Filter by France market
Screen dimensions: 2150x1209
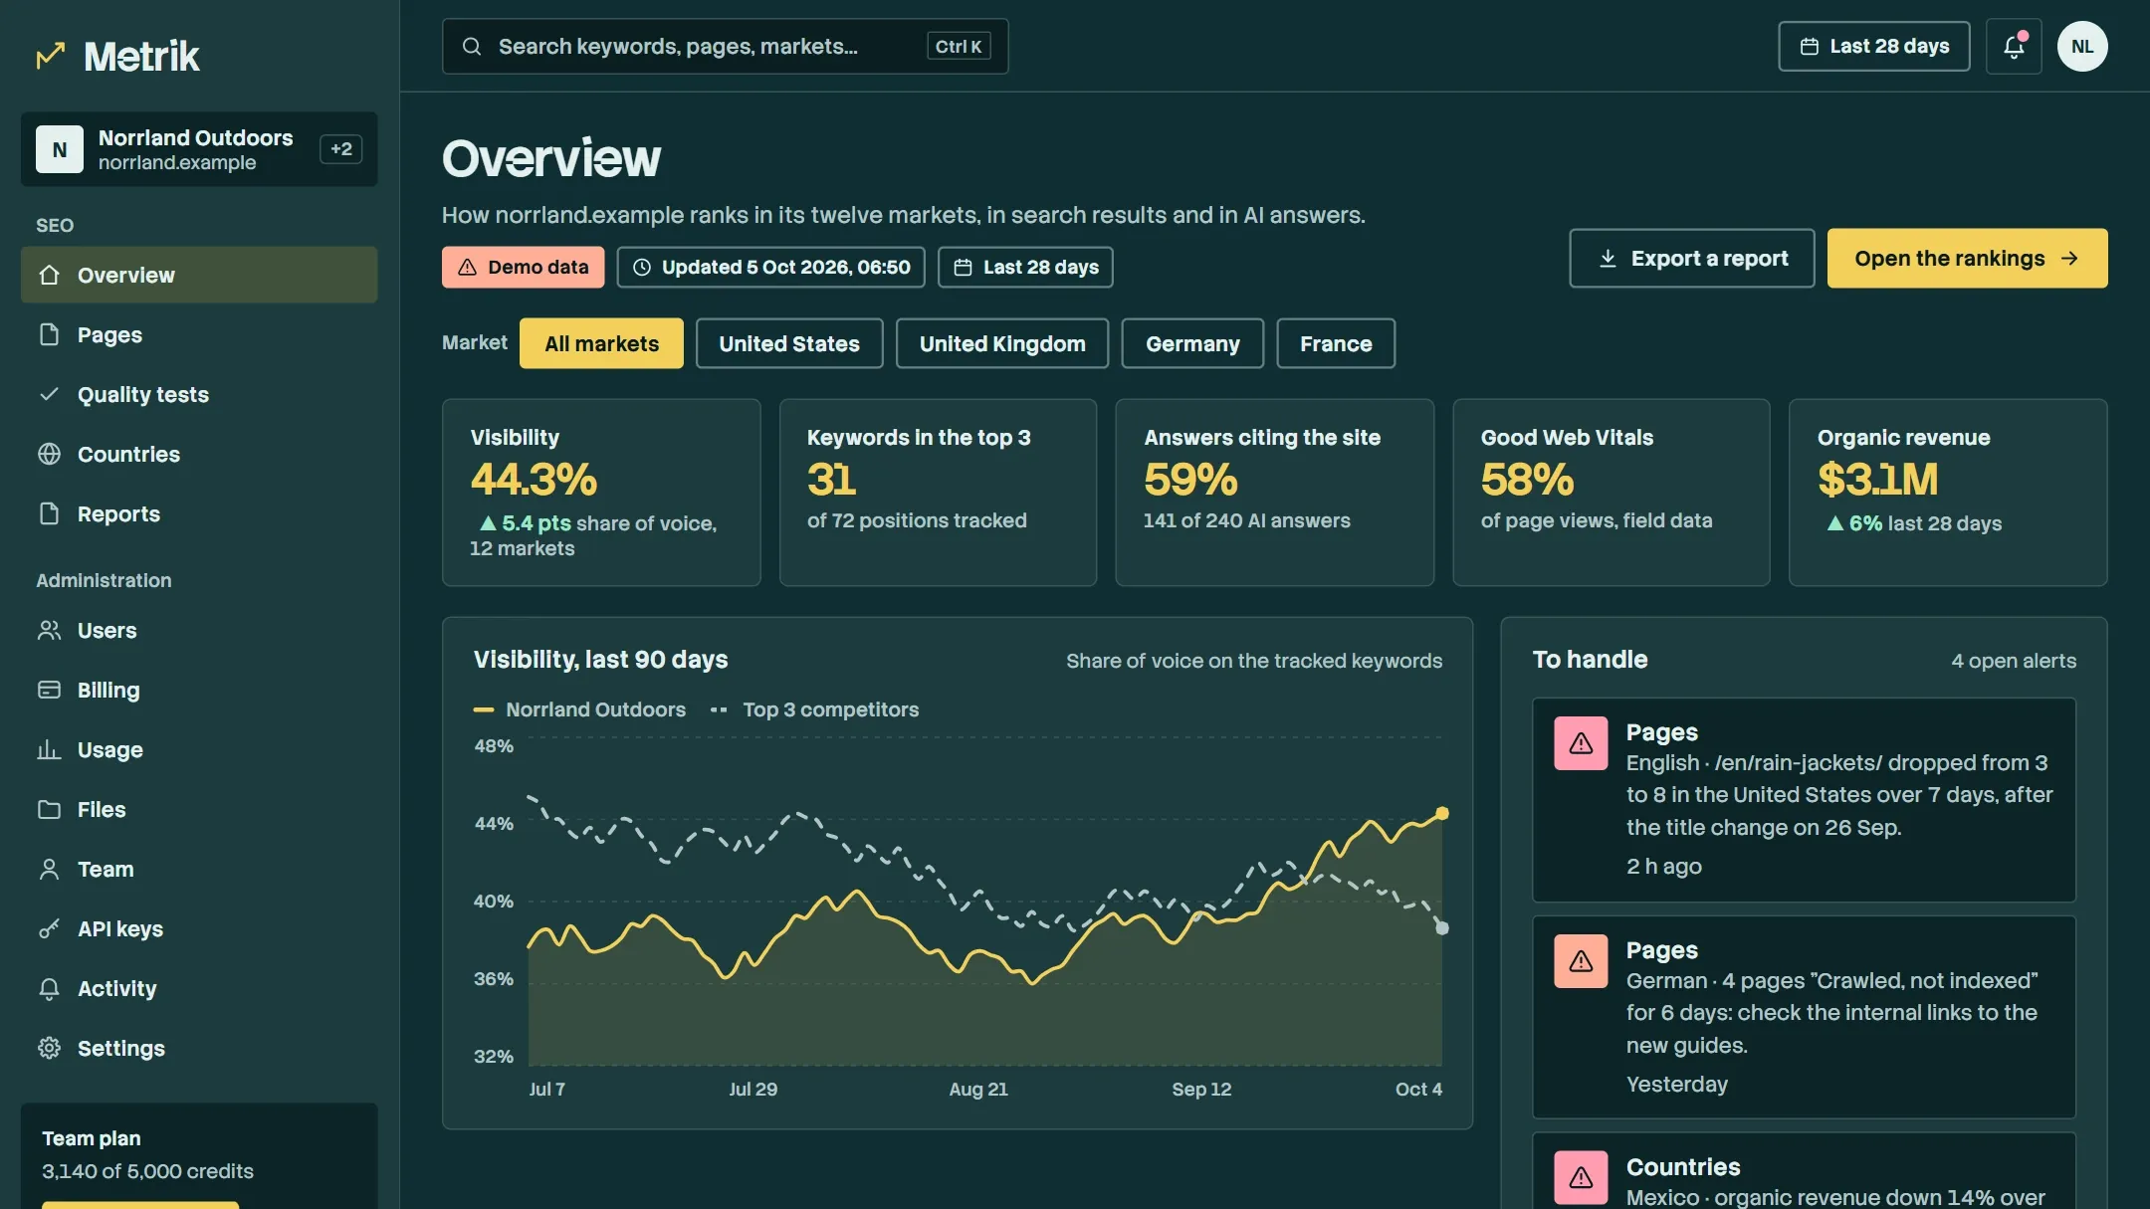tap(1336, 343)
